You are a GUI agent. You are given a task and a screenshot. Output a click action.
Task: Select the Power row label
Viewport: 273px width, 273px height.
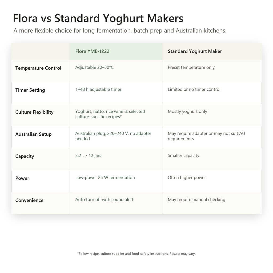coord(22,178)
